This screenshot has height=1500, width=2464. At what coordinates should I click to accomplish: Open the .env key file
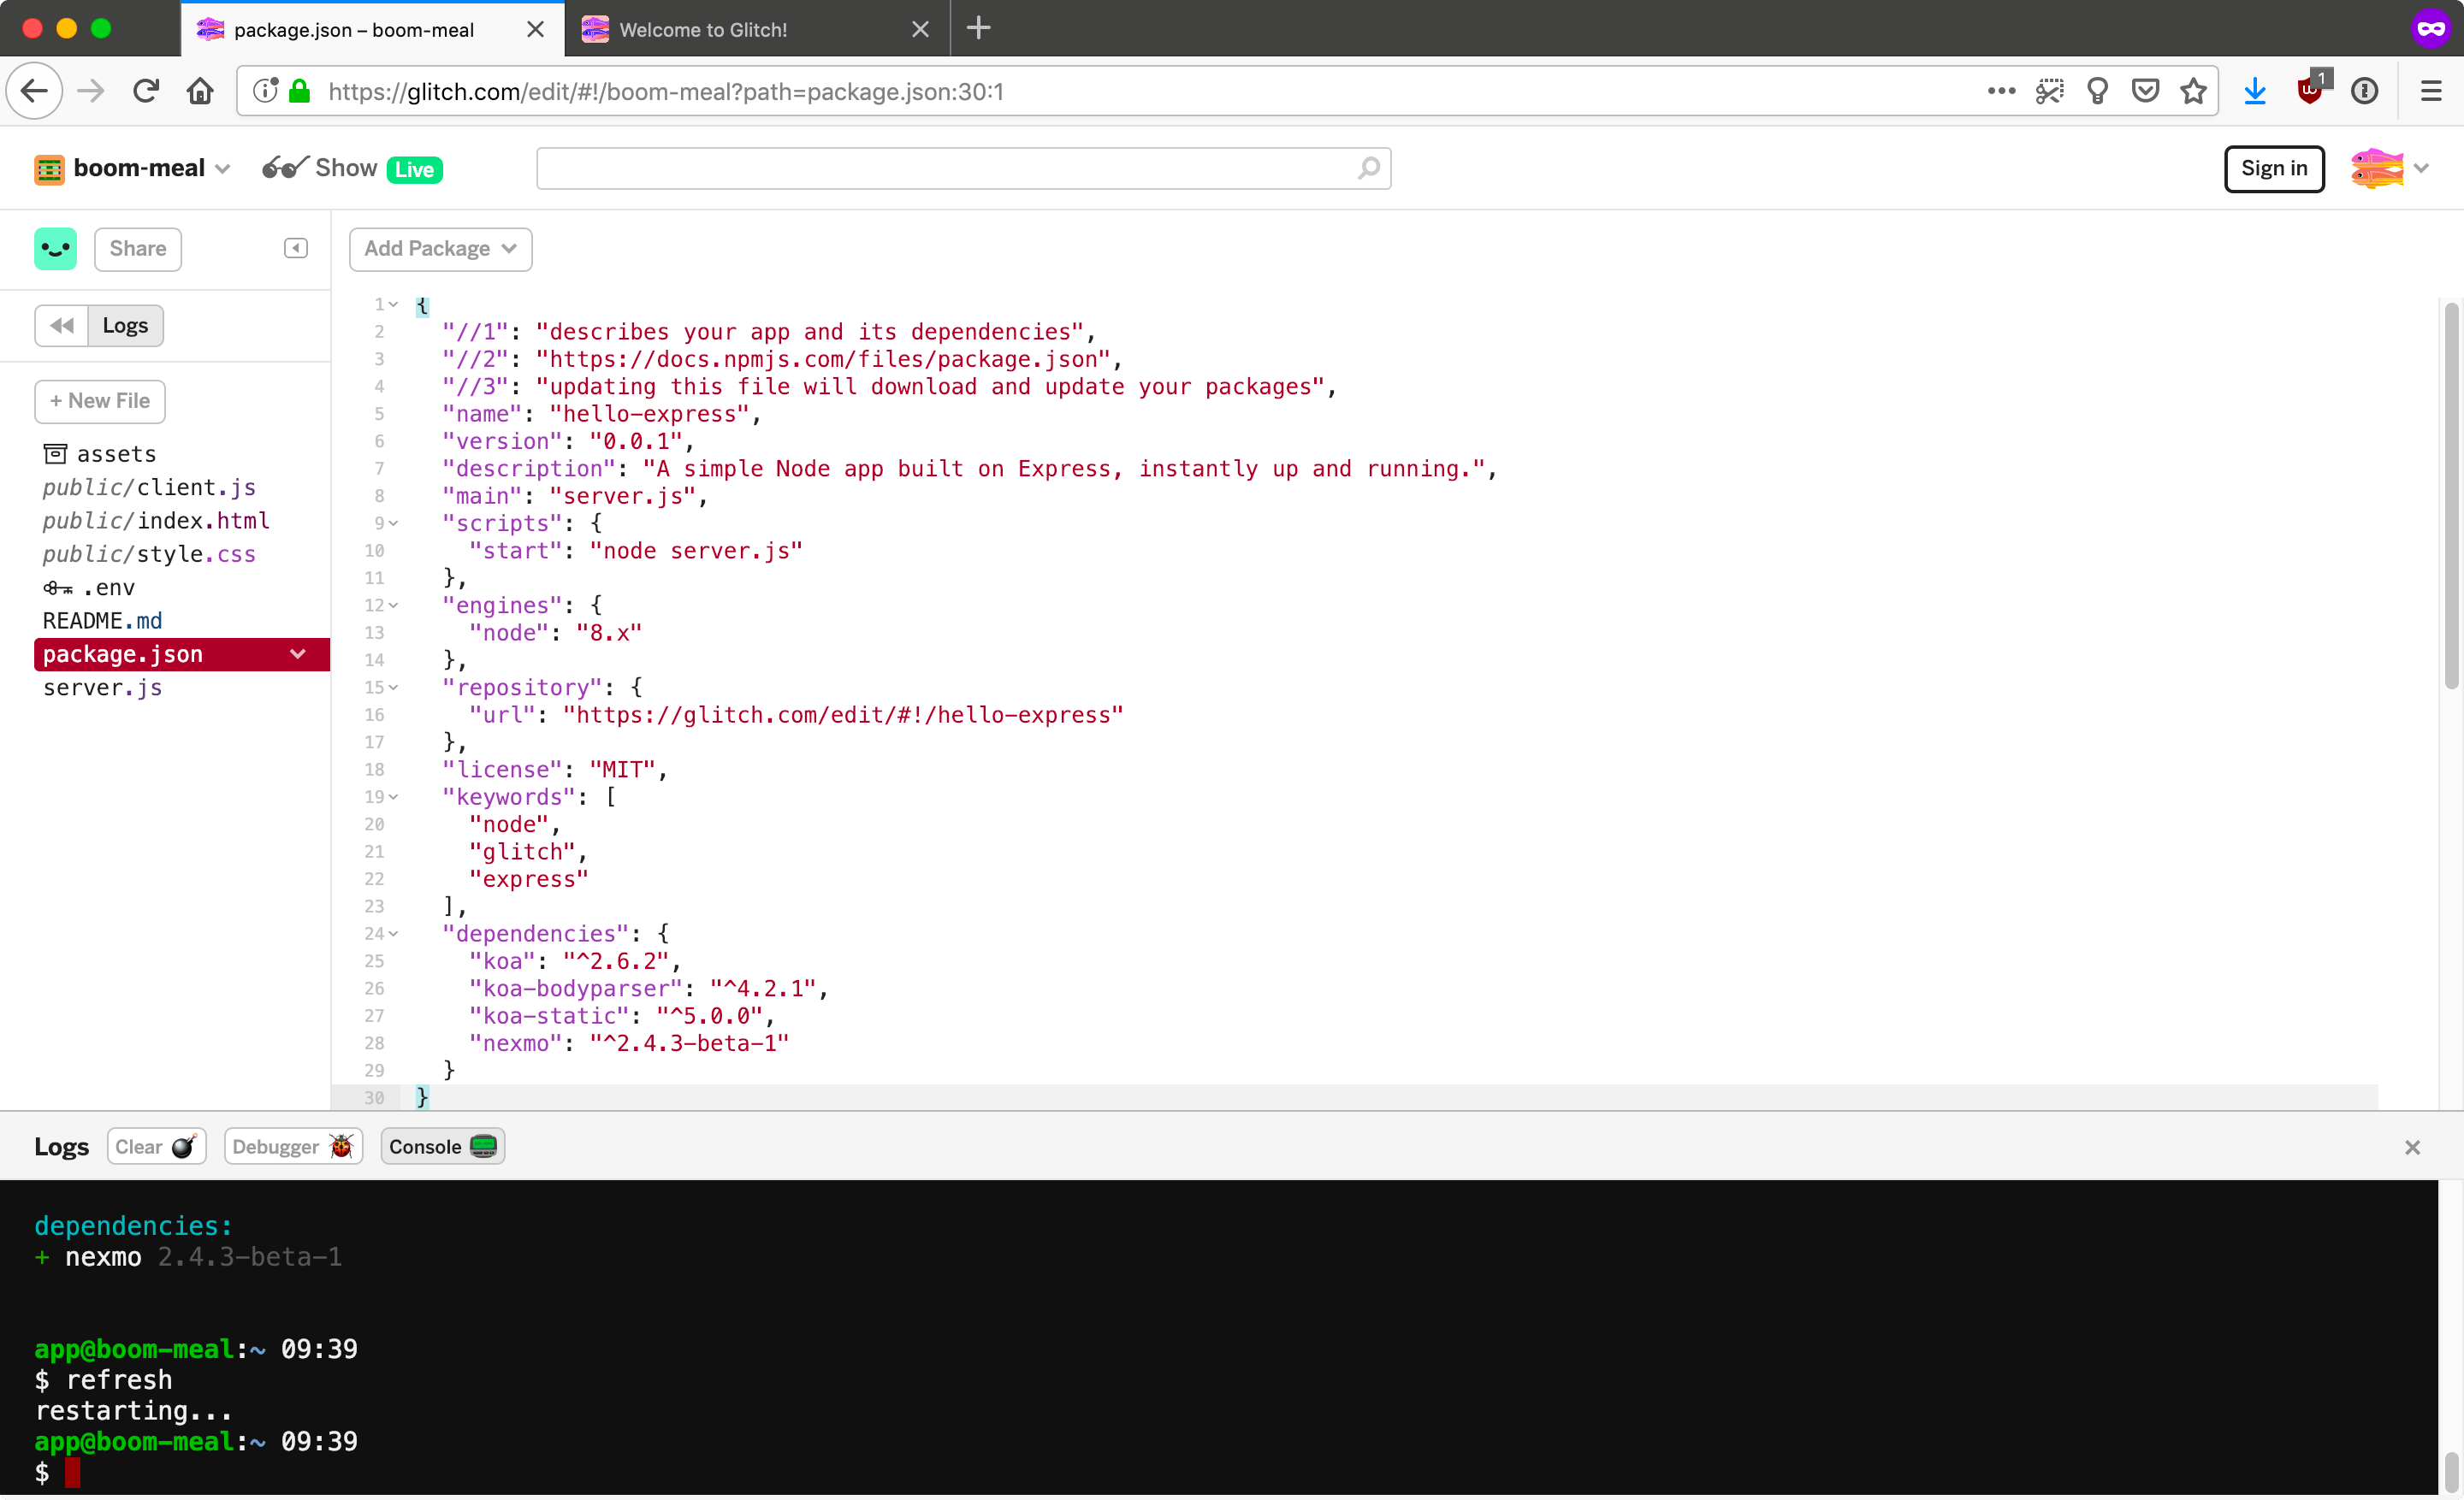pos(89,588)
